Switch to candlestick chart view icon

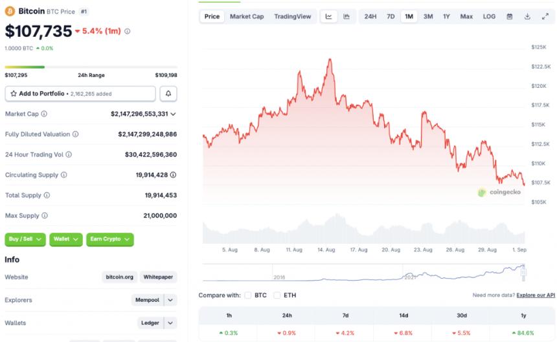[x=347, y=16]
